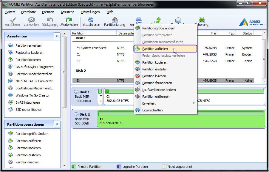The width and height of the screenshot is (269, 172).
Task: Click the Aktualisieren refresh toolbar icon
Action: coord(91,20)
